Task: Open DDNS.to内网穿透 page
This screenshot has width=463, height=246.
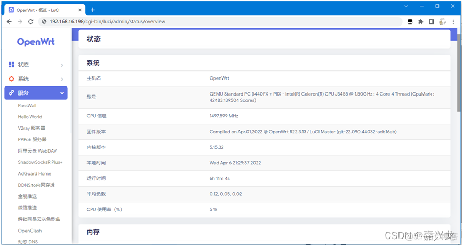Action: pos(36,185)
